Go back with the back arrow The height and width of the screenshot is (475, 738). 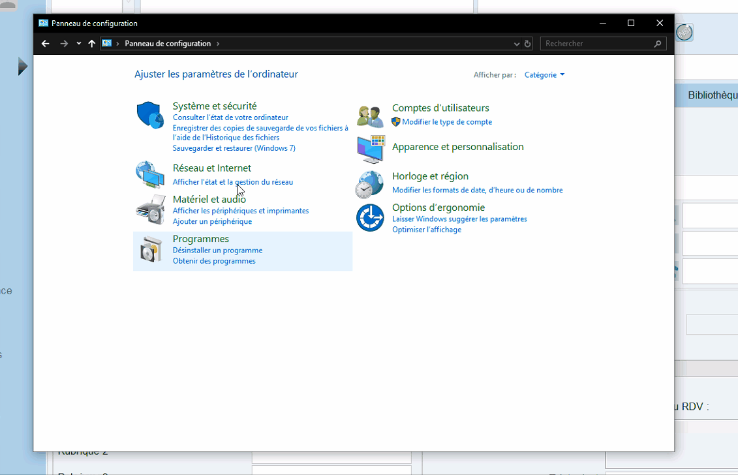(45, 44)
